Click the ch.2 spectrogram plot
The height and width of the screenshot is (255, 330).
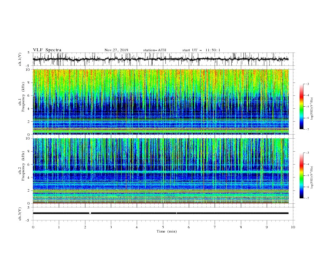tap(160, 171)
